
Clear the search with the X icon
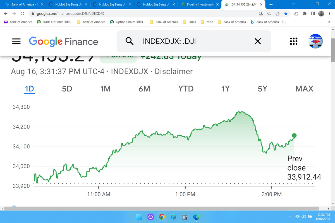[x=258, y=42]
